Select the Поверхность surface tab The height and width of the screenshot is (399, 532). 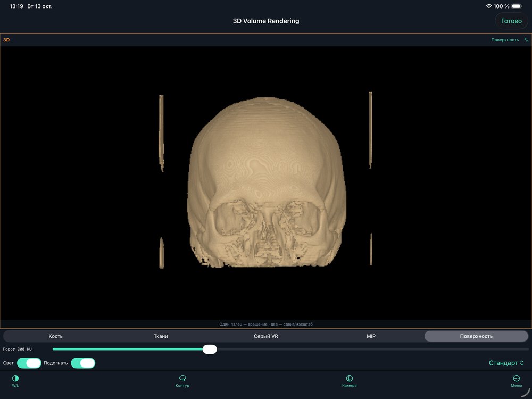476,336
